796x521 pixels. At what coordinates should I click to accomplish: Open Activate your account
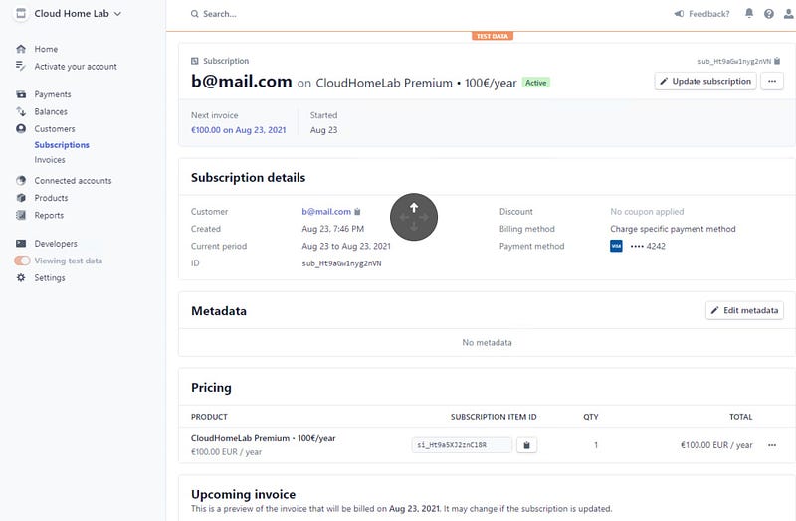coord(76,66)
